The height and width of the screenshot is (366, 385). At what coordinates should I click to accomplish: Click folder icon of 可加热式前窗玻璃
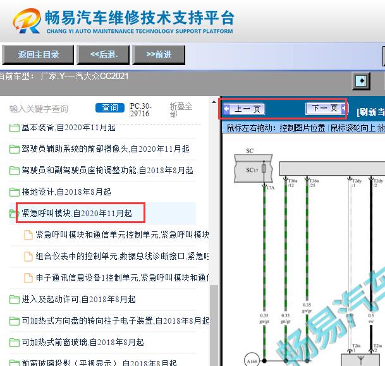15,343
